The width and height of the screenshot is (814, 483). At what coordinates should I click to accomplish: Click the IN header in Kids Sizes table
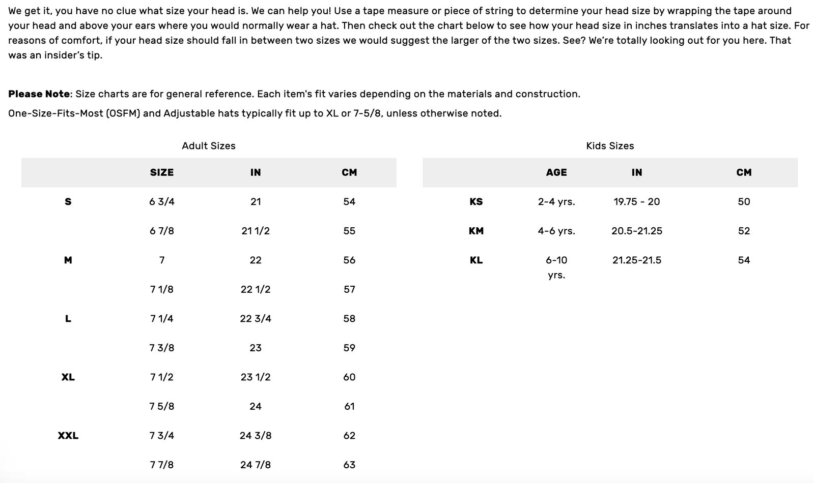pos(636,172)
